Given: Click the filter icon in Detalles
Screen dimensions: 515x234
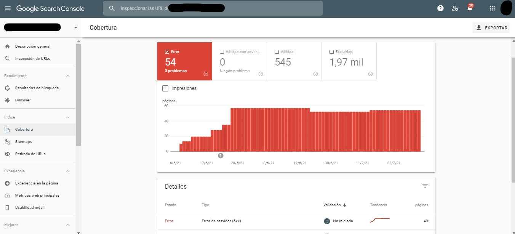Looking at the screenshot, I should pyautogui.click(x=425, y=186).
